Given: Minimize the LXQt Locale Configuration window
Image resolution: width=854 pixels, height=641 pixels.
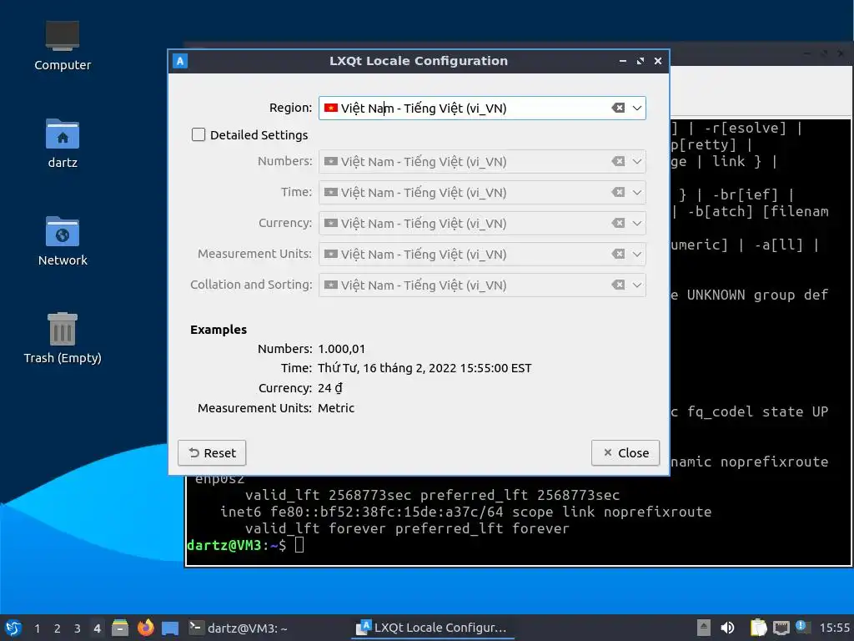Looking at the screenshot, I should [x=622, y=61].
